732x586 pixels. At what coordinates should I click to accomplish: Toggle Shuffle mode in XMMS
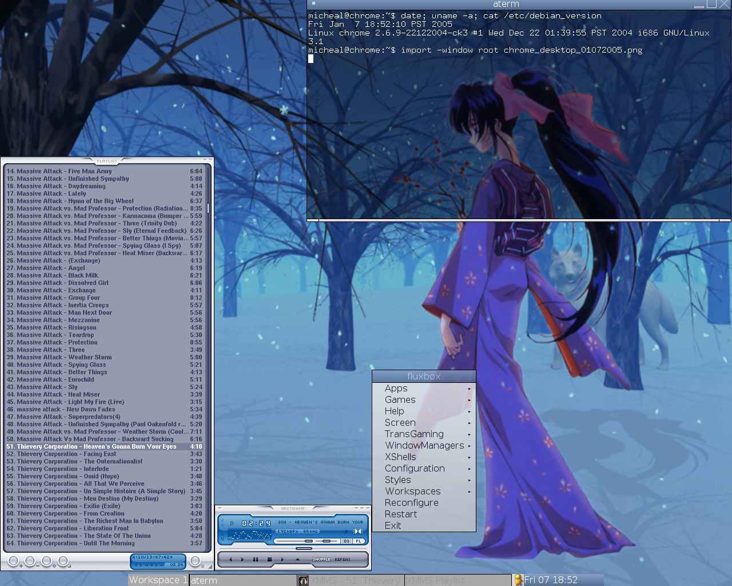pos(321,559)
